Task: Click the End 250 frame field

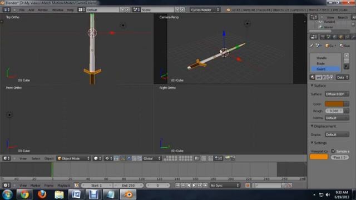Action: coord(128,185)
